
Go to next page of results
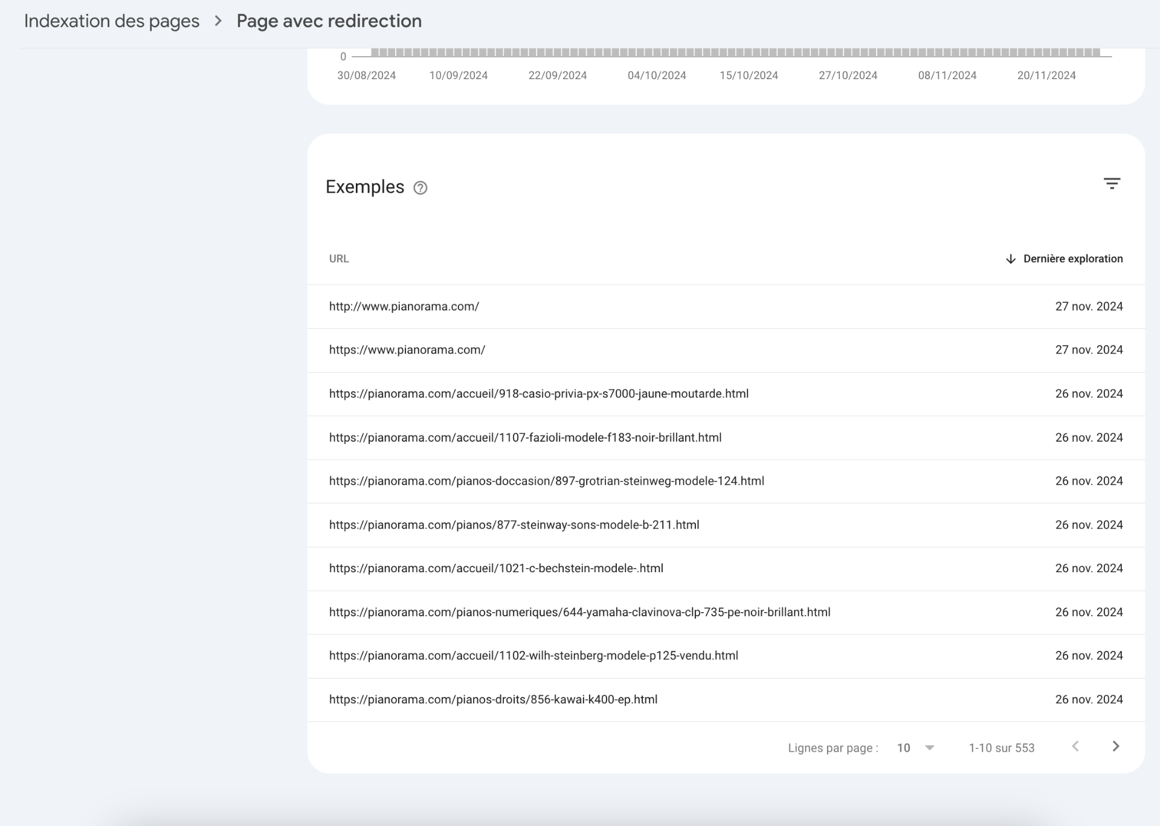1115,746
